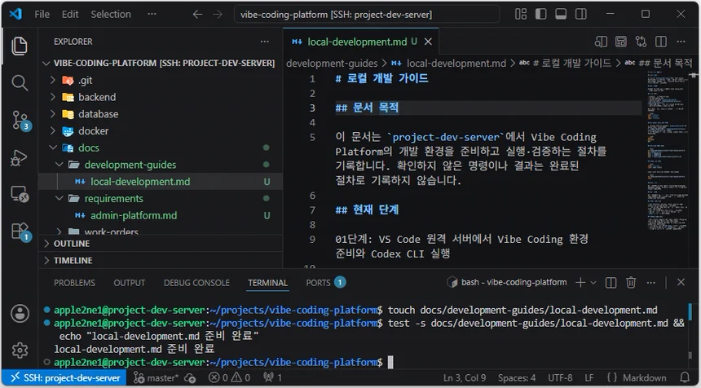Toggle Secondary Side Bar visibility
The width and height of the screenshot is (701, 388).
pos(581,15)
